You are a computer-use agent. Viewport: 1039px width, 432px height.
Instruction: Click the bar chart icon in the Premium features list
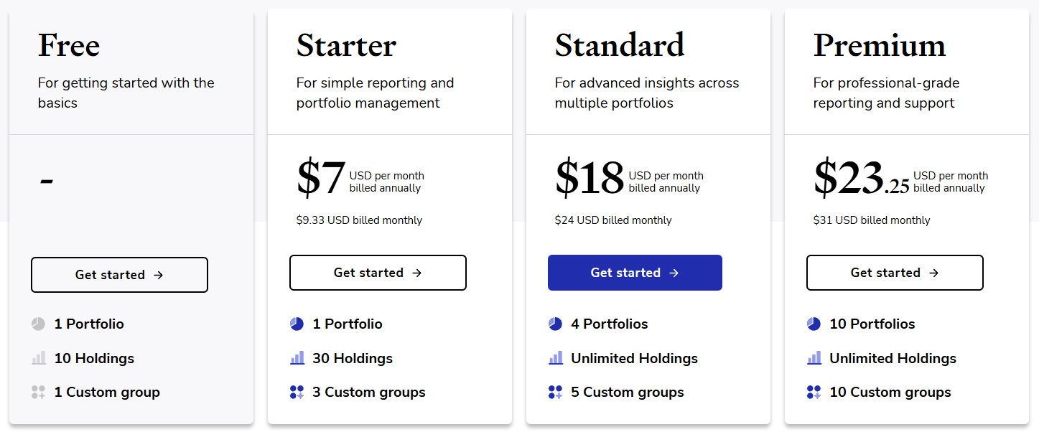814,357
